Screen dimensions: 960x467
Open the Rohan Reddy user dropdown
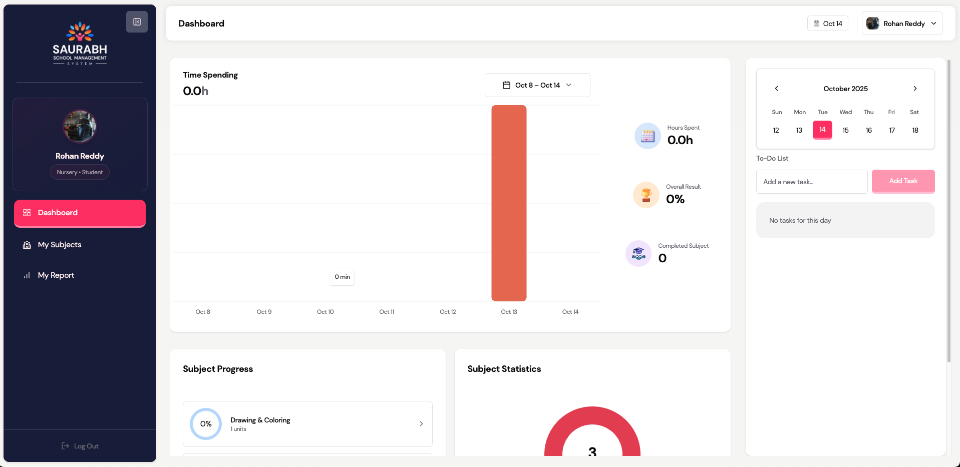[901, 24]
